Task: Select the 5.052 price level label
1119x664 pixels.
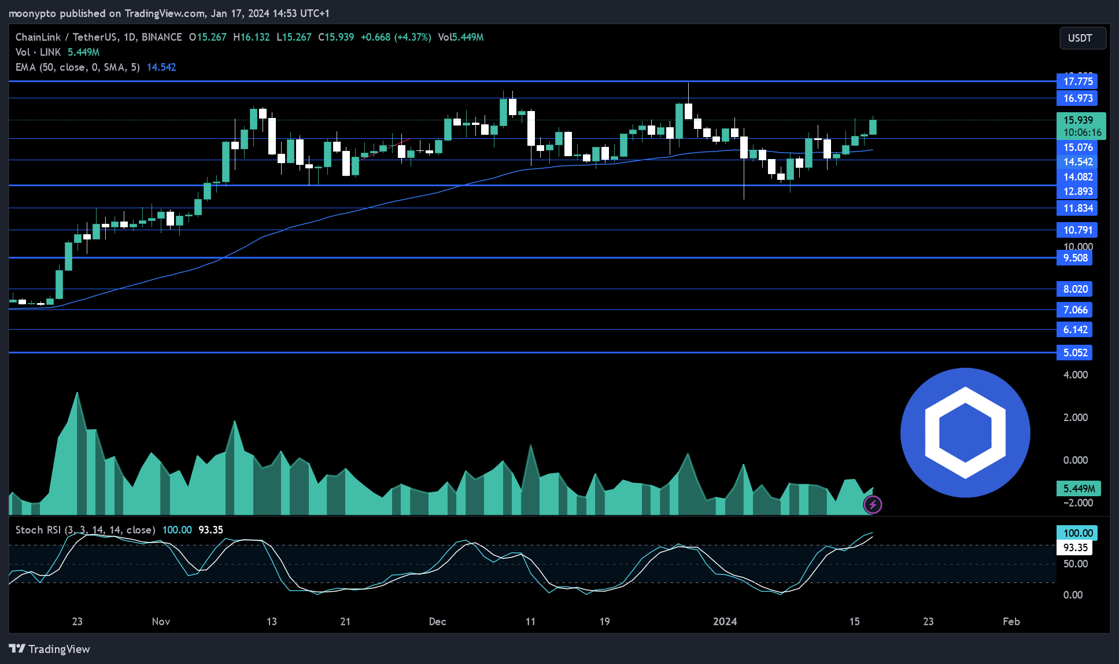Action: tap(1074, 353)
